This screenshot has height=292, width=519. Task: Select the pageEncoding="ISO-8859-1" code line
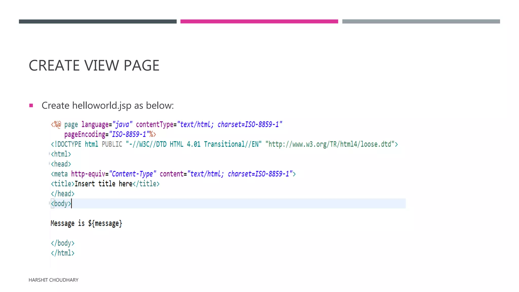tap(110, 134)
